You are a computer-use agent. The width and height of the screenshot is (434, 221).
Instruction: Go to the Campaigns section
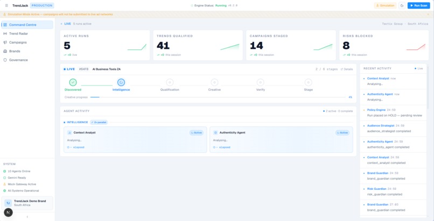27,42
